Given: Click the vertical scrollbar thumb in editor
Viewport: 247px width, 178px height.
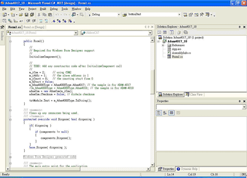Looking at the screenshot, I should click(x=153, y=82).
